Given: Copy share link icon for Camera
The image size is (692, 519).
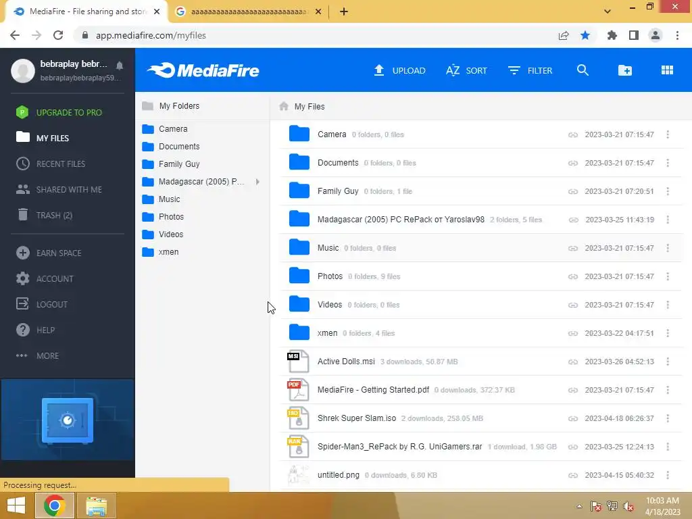Looking at the screenshot, I should [573, 134].
